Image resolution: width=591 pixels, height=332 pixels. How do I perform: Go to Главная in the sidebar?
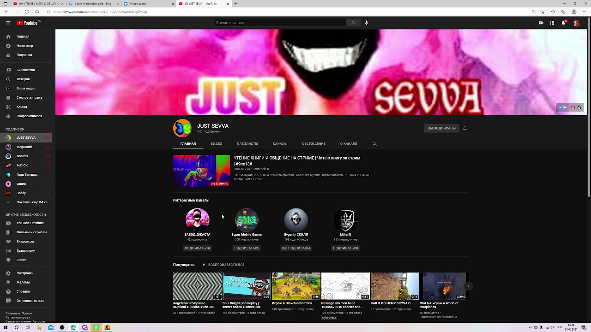click(26, 36)
